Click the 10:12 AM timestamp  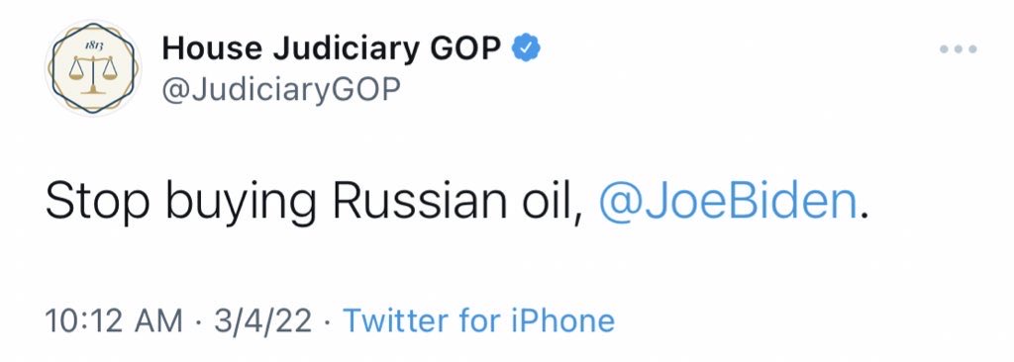point(114,320)
